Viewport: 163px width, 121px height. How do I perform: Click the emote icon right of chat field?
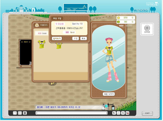coord(114,113)
